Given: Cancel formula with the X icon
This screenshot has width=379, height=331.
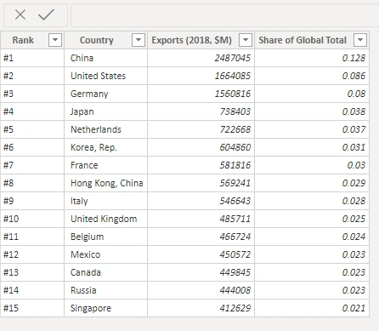Looking at the screenshot, I should 20,14.
